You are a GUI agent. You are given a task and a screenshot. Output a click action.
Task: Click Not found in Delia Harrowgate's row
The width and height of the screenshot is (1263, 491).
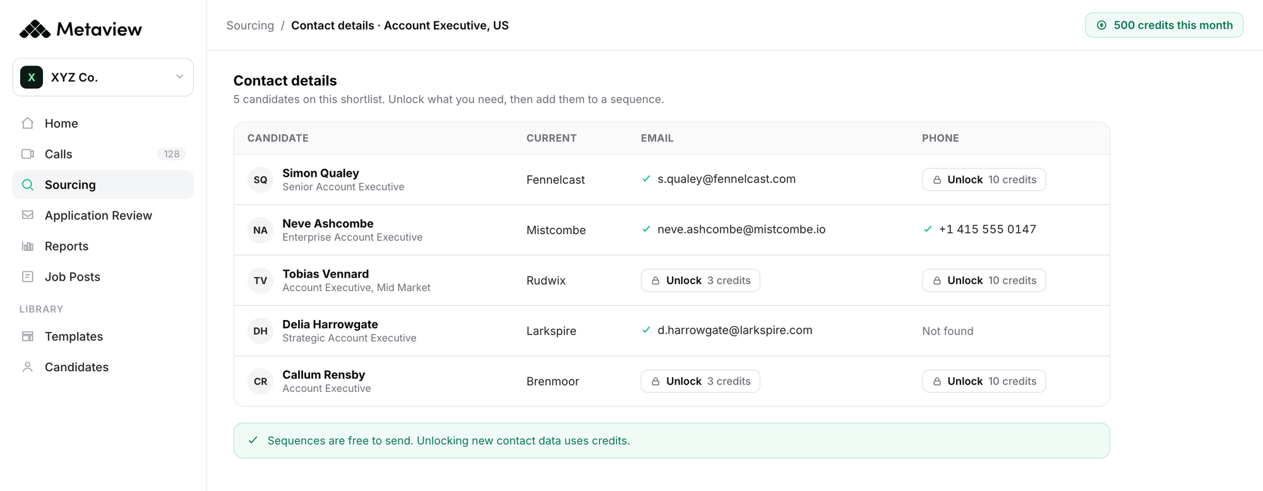(x=947, y=331)
